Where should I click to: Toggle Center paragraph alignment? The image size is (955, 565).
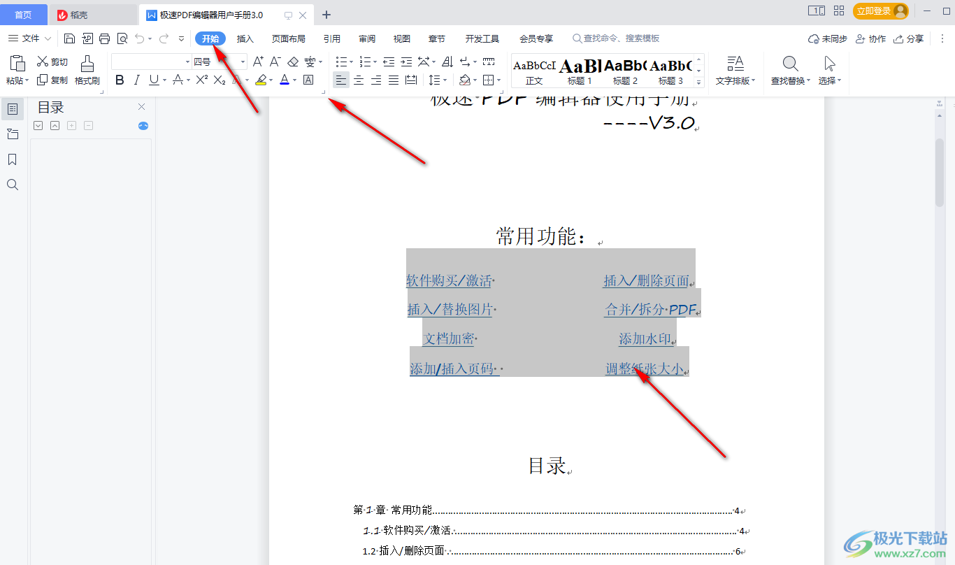pyautogui.click(x=359, y=80)
